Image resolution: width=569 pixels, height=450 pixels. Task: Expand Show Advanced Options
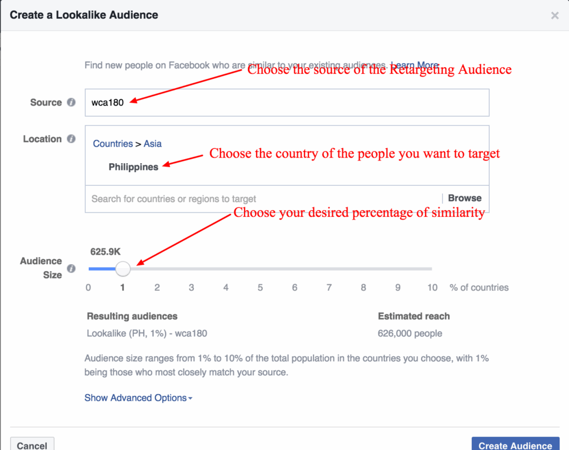(x=138, y=397)
